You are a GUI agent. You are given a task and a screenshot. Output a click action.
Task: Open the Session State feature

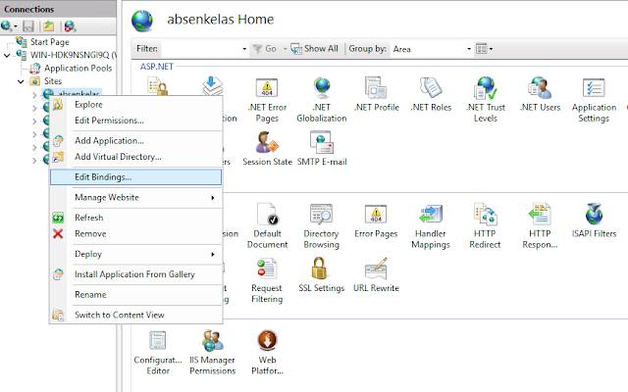point(267,149)
